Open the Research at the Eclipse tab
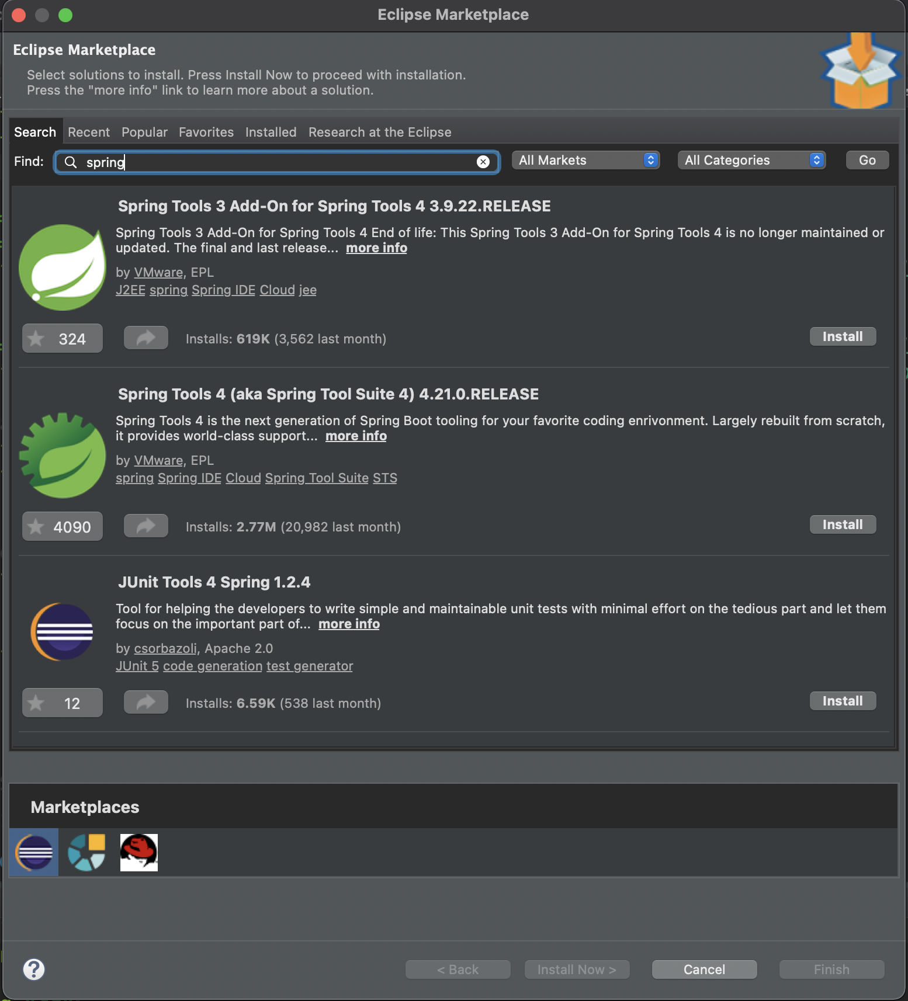The image size is (908, 1001). coord(380,132)
